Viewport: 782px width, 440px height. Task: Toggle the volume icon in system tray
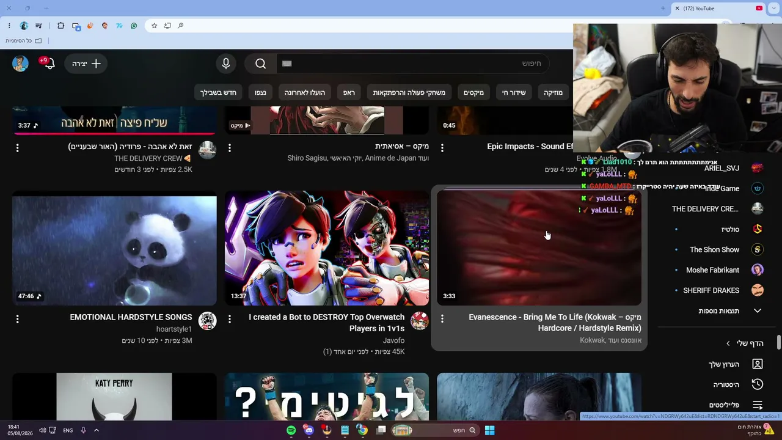point(43,430)
